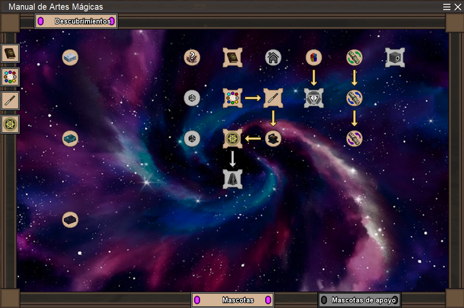Click the green-arrow scroll research node
The image size is (464, 308).
pyautogui.click(x=354, y=57)
